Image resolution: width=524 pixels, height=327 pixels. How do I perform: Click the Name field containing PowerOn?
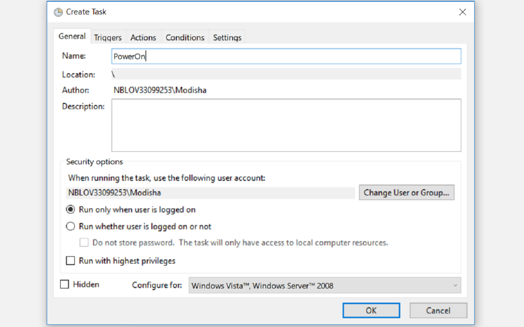[x=286, y=56]
